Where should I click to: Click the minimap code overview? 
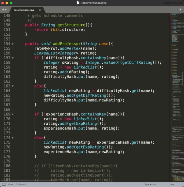(177, 97)
